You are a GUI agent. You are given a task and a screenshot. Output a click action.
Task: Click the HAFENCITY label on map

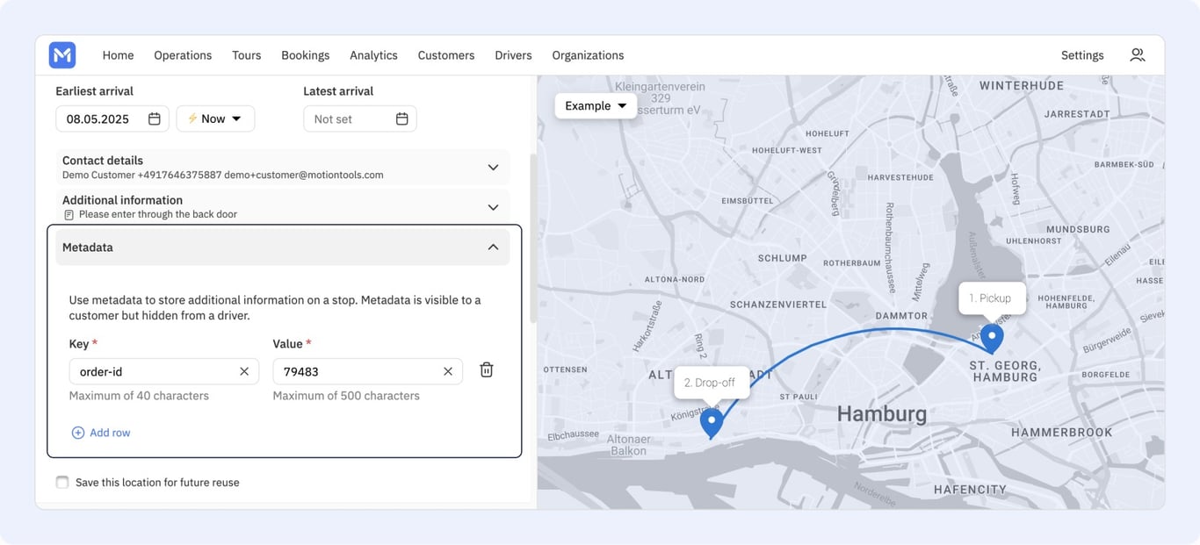pos(970,489)
